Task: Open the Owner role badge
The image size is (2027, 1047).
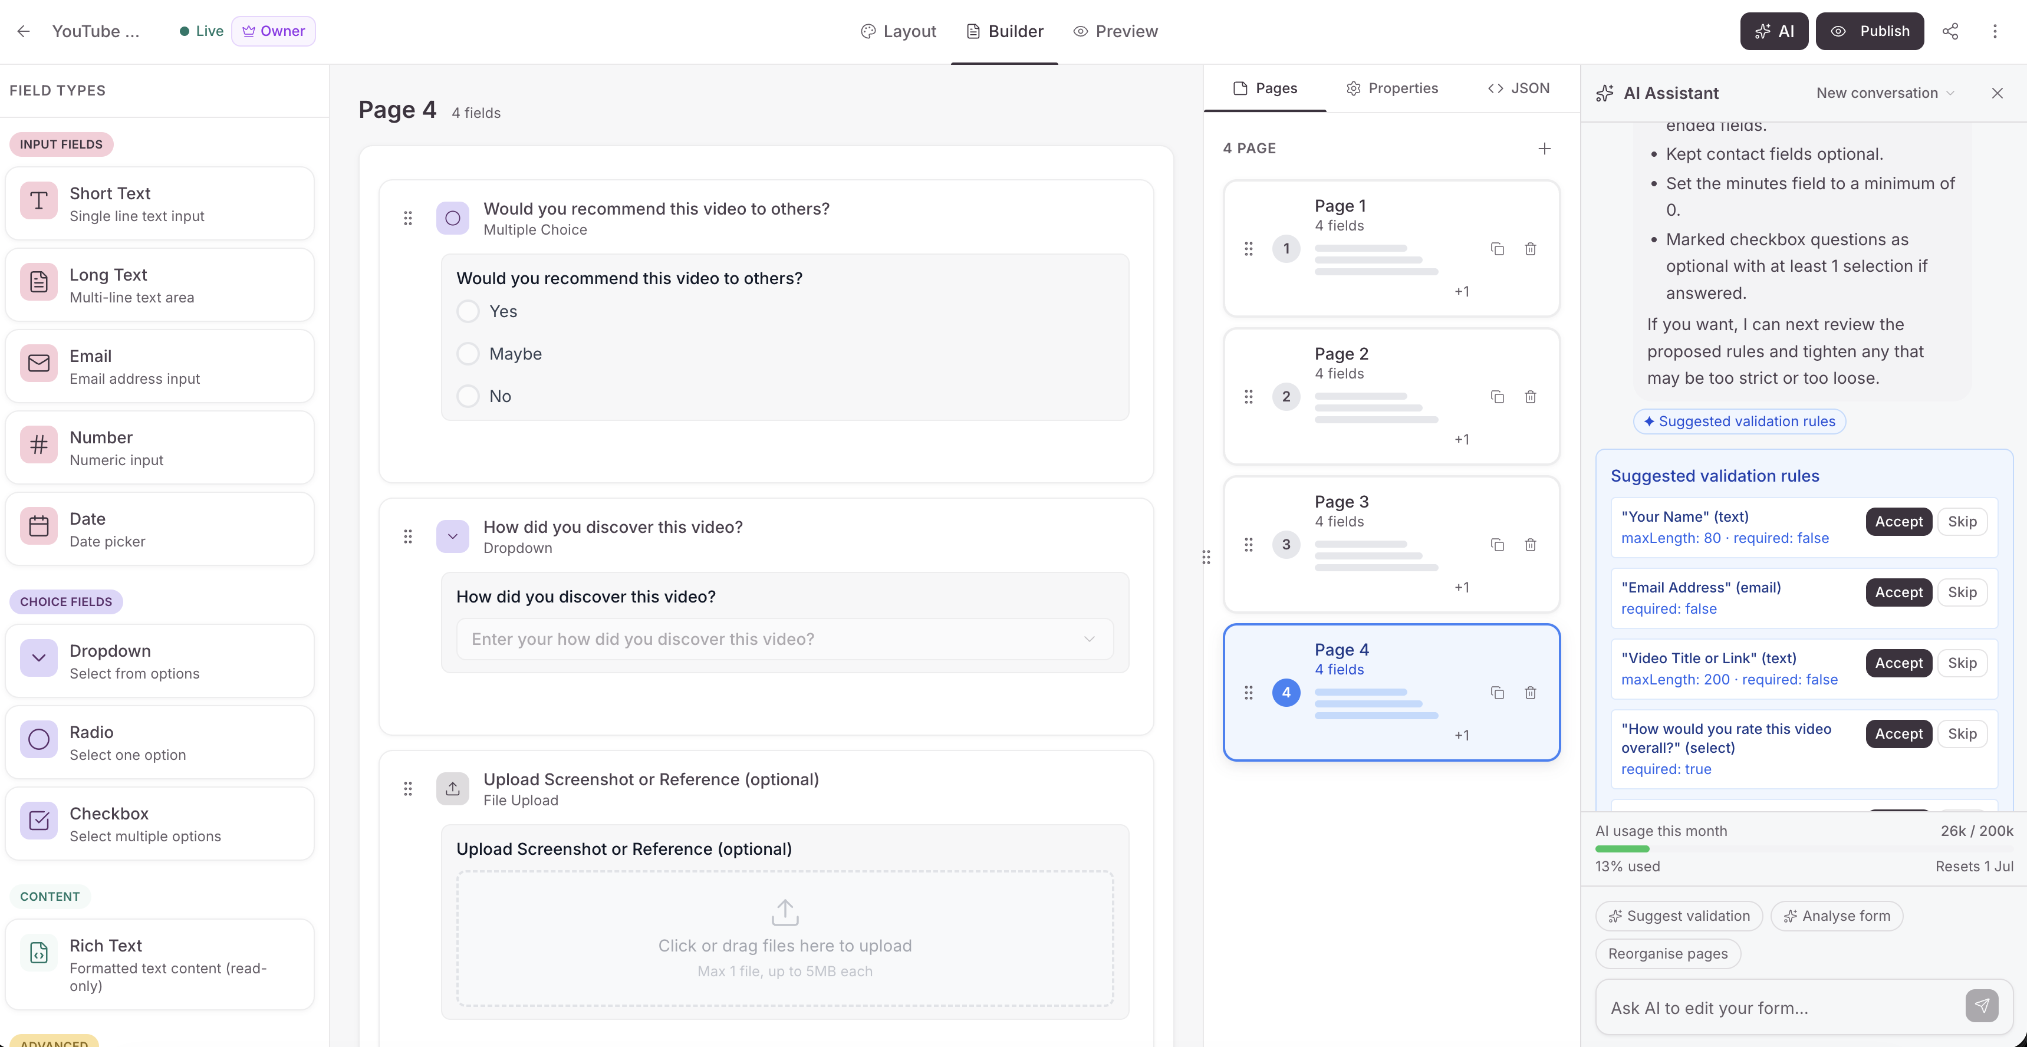Action: pos(273,31)
